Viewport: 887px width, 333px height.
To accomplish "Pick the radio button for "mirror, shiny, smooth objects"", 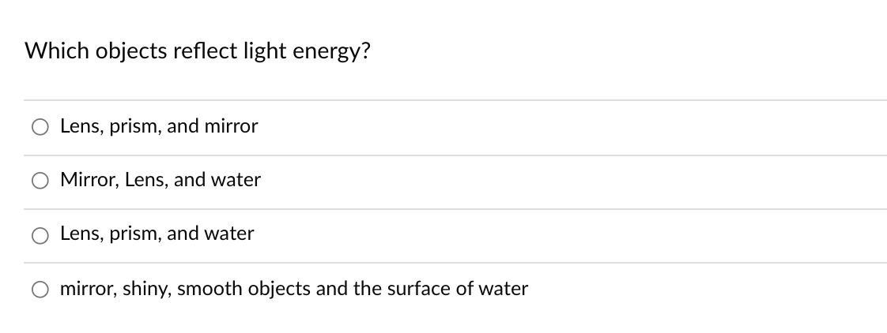I will 40,289.
